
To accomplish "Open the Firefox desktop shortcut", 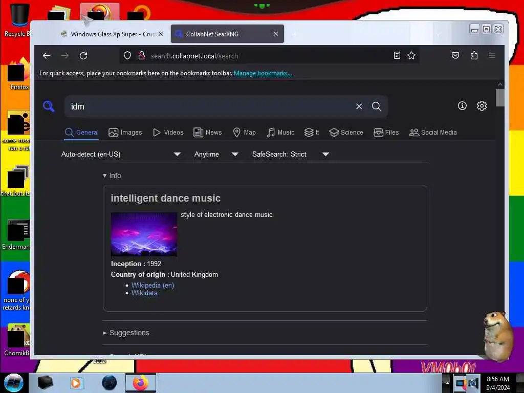I will click(19, 74).
